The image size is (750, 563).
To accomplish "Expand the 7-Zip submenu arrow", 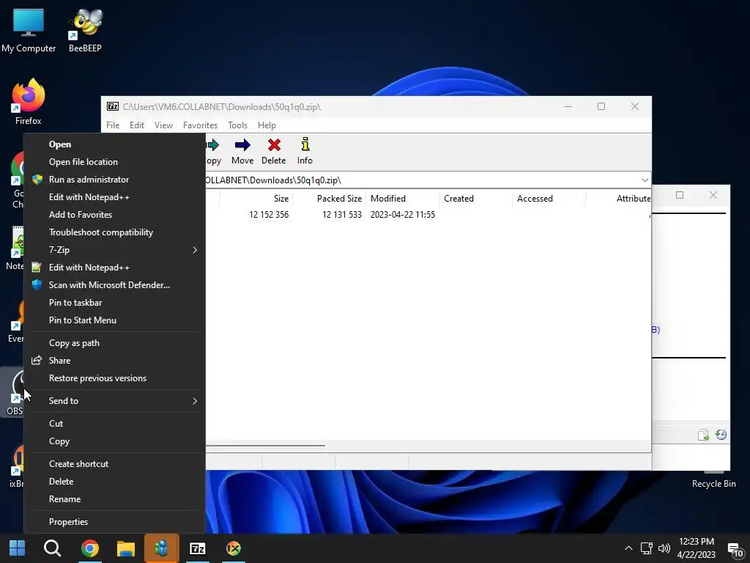I will coord(195,250).
